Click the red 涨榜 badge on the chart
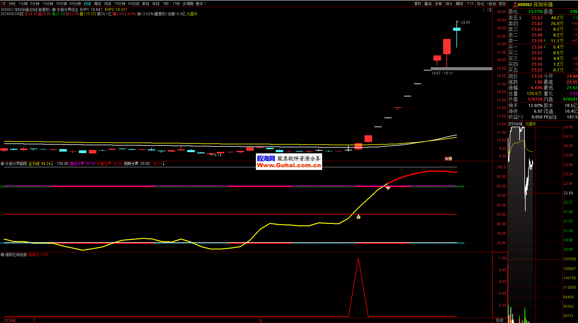 click(x=448, y=158)
